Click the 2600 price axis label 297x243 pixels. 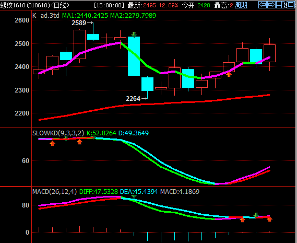[22, 20]
